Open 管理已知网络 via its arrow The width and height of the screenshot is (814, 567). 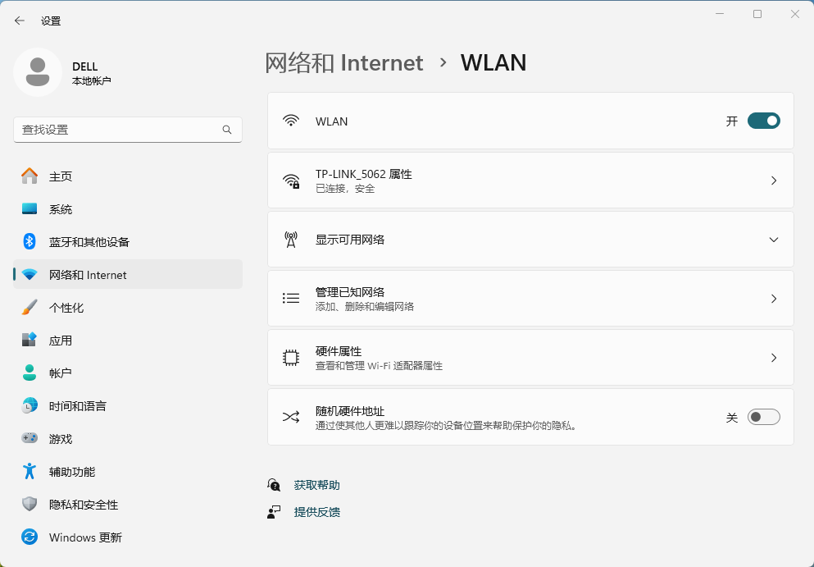coord(773,298)
